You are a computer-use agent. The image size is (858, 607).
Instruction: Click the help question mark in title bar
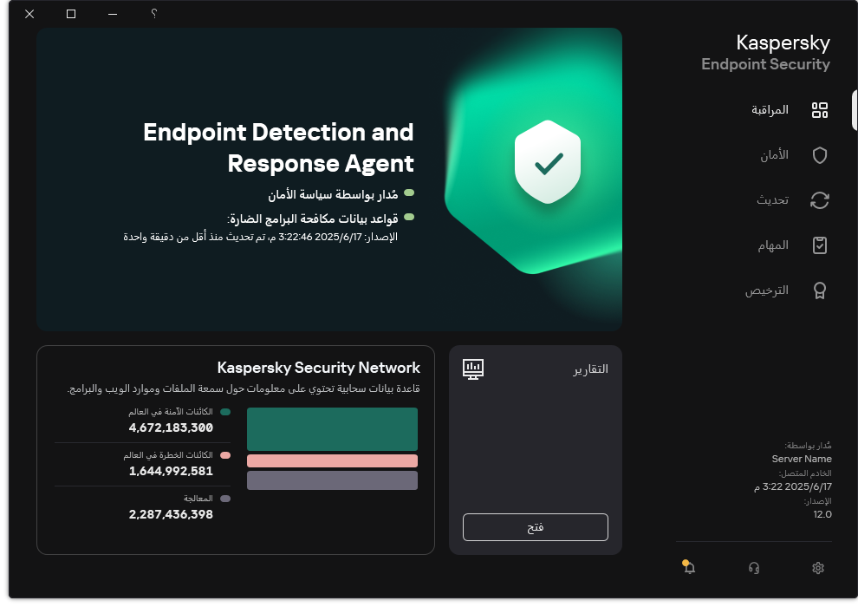click(x=153, y=14)
